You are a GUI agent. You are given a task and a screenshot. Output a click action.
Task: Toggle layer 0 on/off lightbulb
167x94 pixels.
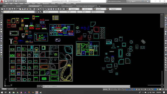coord(5,12)
